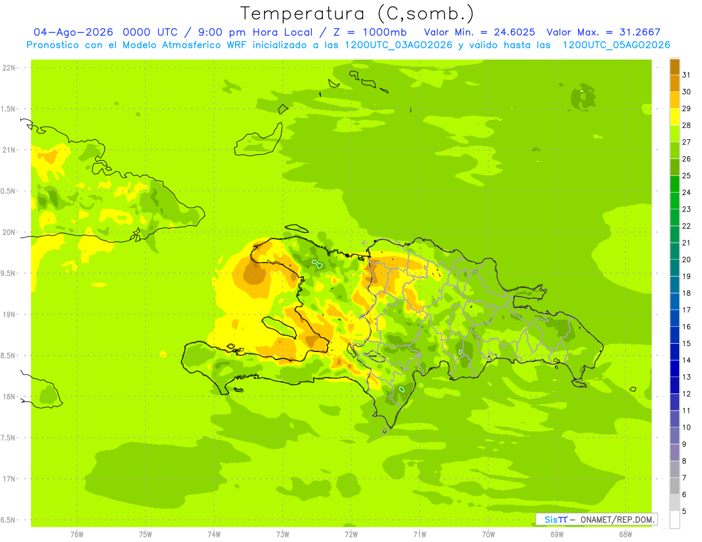Click the 72W longitude axis label
The width and height of the screenshot is (702, 542).
(x=351, y=534)
